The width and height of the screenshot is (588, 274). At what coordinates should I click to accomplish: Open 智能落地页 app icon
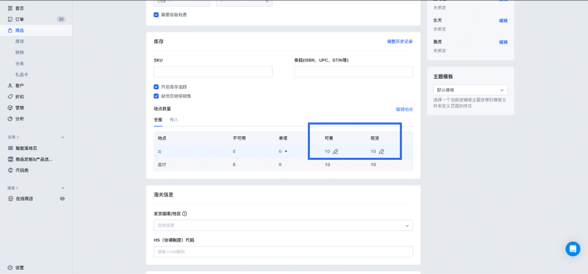[10, 148]
